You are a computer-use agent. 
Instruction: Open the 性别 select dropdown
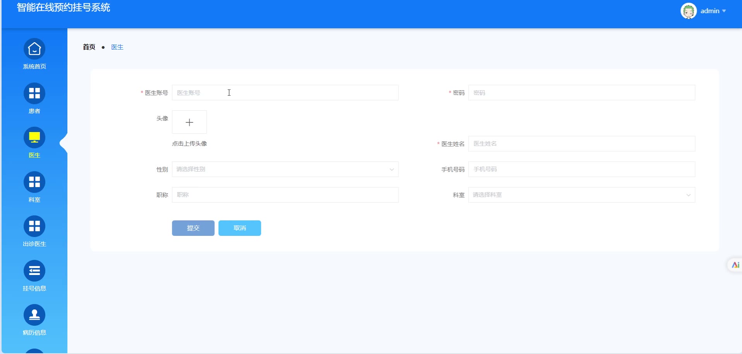pyautogui.click(x=285, y=169)
